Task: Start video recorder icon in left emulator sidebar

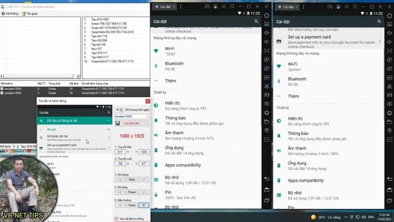Action: tap(267, 95)
